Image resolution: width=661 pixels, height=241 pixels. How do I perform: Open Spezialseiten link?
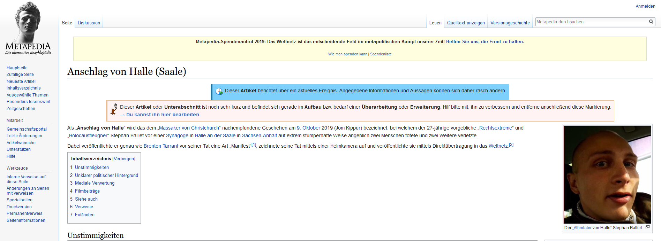20,200
